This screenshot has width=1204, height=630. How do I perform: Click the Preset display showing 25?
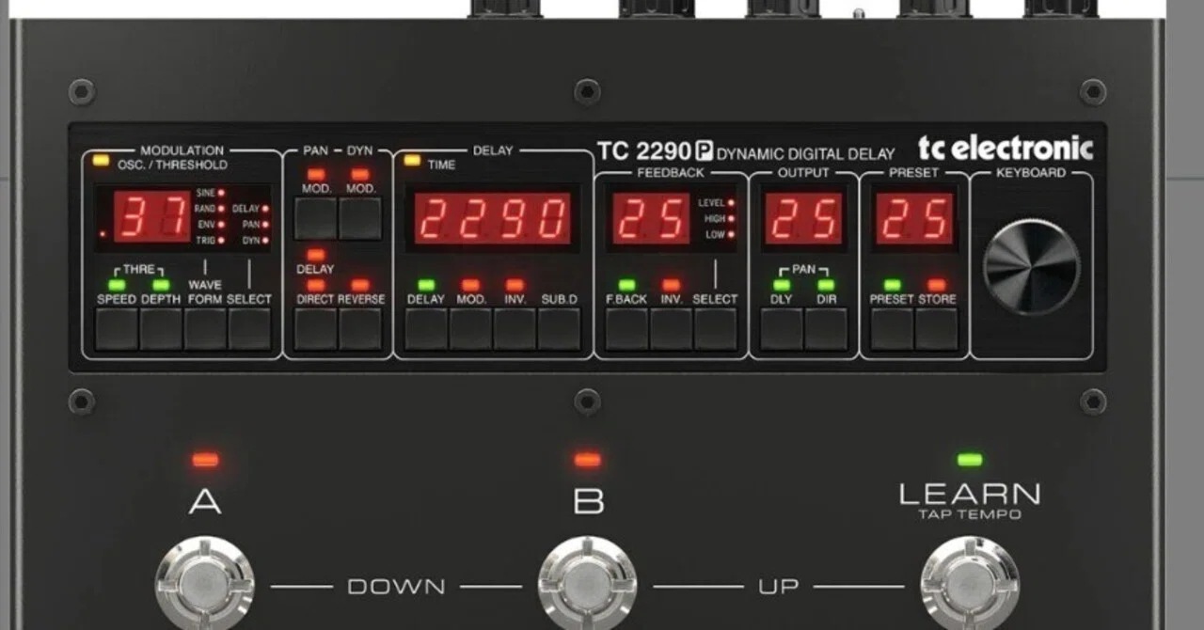click(x=914, y=218)
